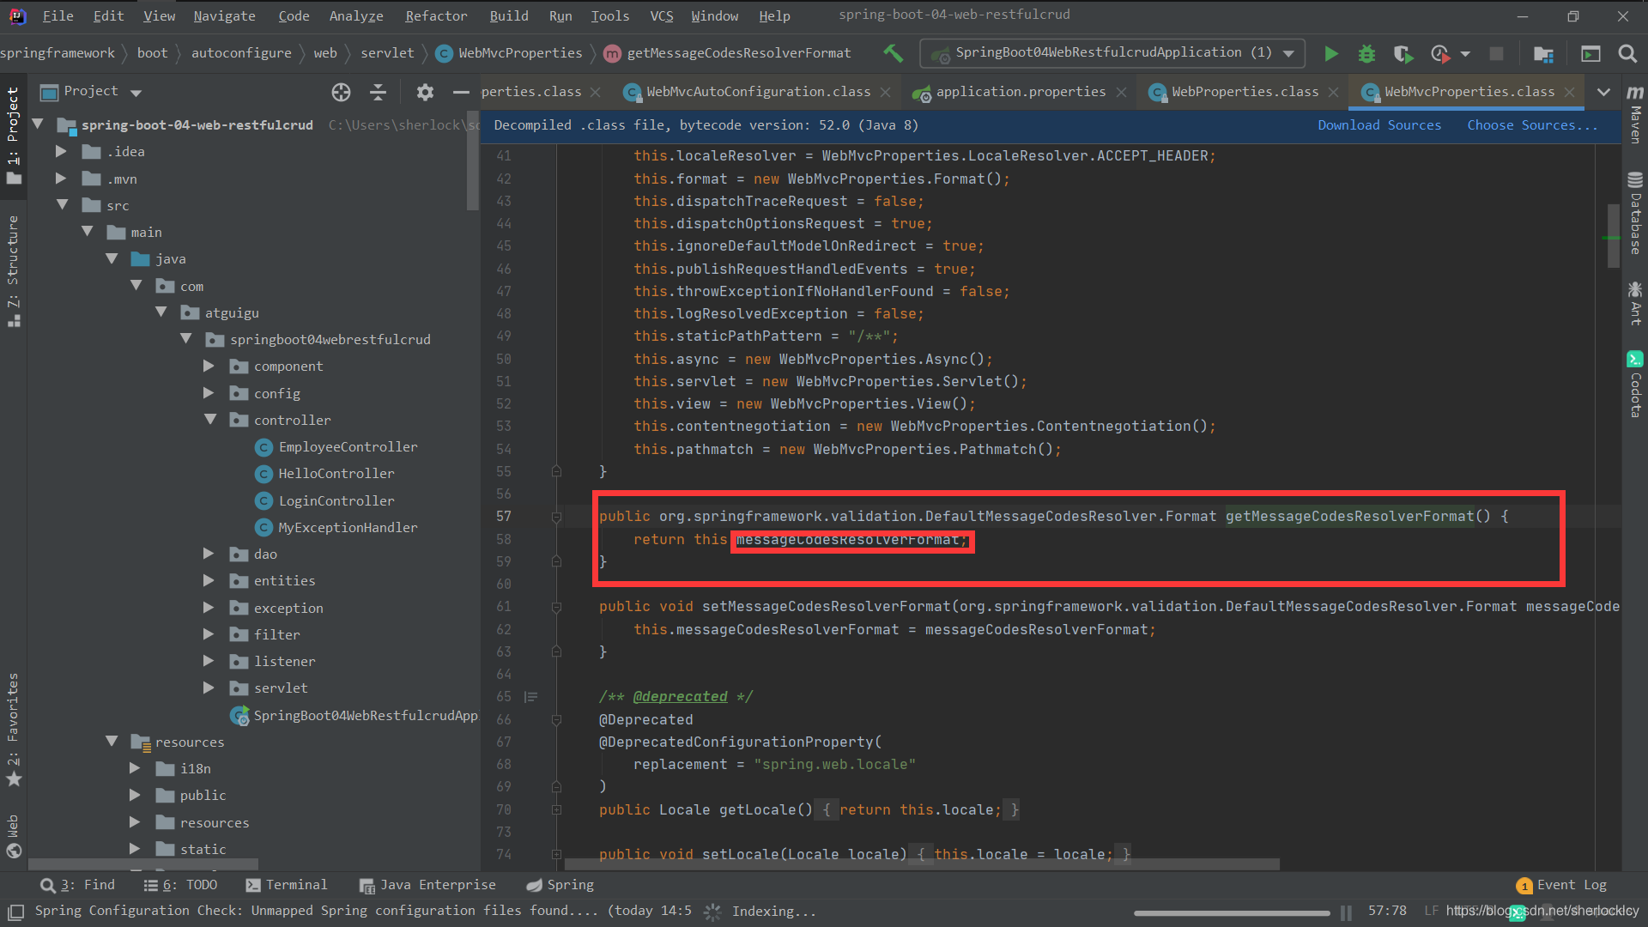Click the Download Sources link
The image size is (1648, 927).
click(1379, 125)
